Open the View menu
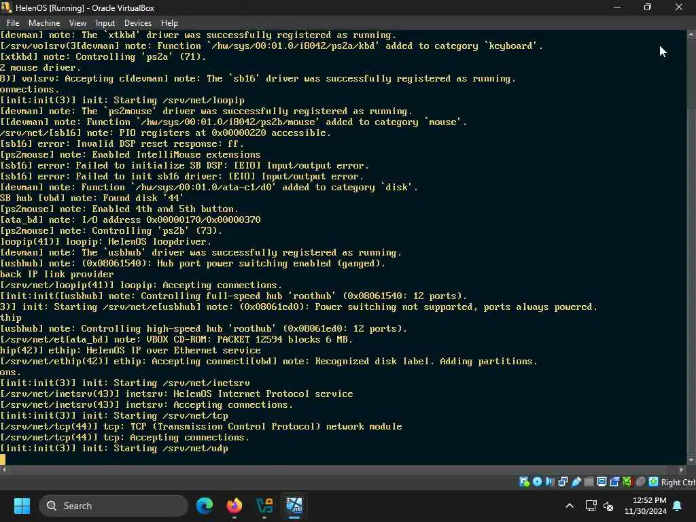This screenshot has height=522, width=696. coord(77,23)
